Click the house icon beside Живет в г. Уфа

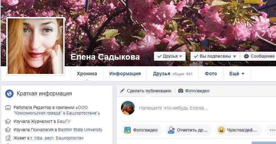click(8, 138)
